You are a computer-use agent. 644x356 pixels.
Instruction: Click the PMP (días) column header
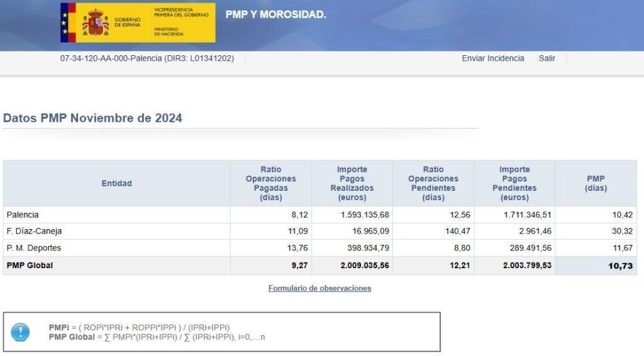pyautogui.click(x=596, y=183)
